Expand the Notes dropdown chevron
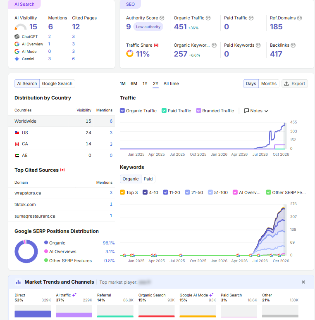 266,111
